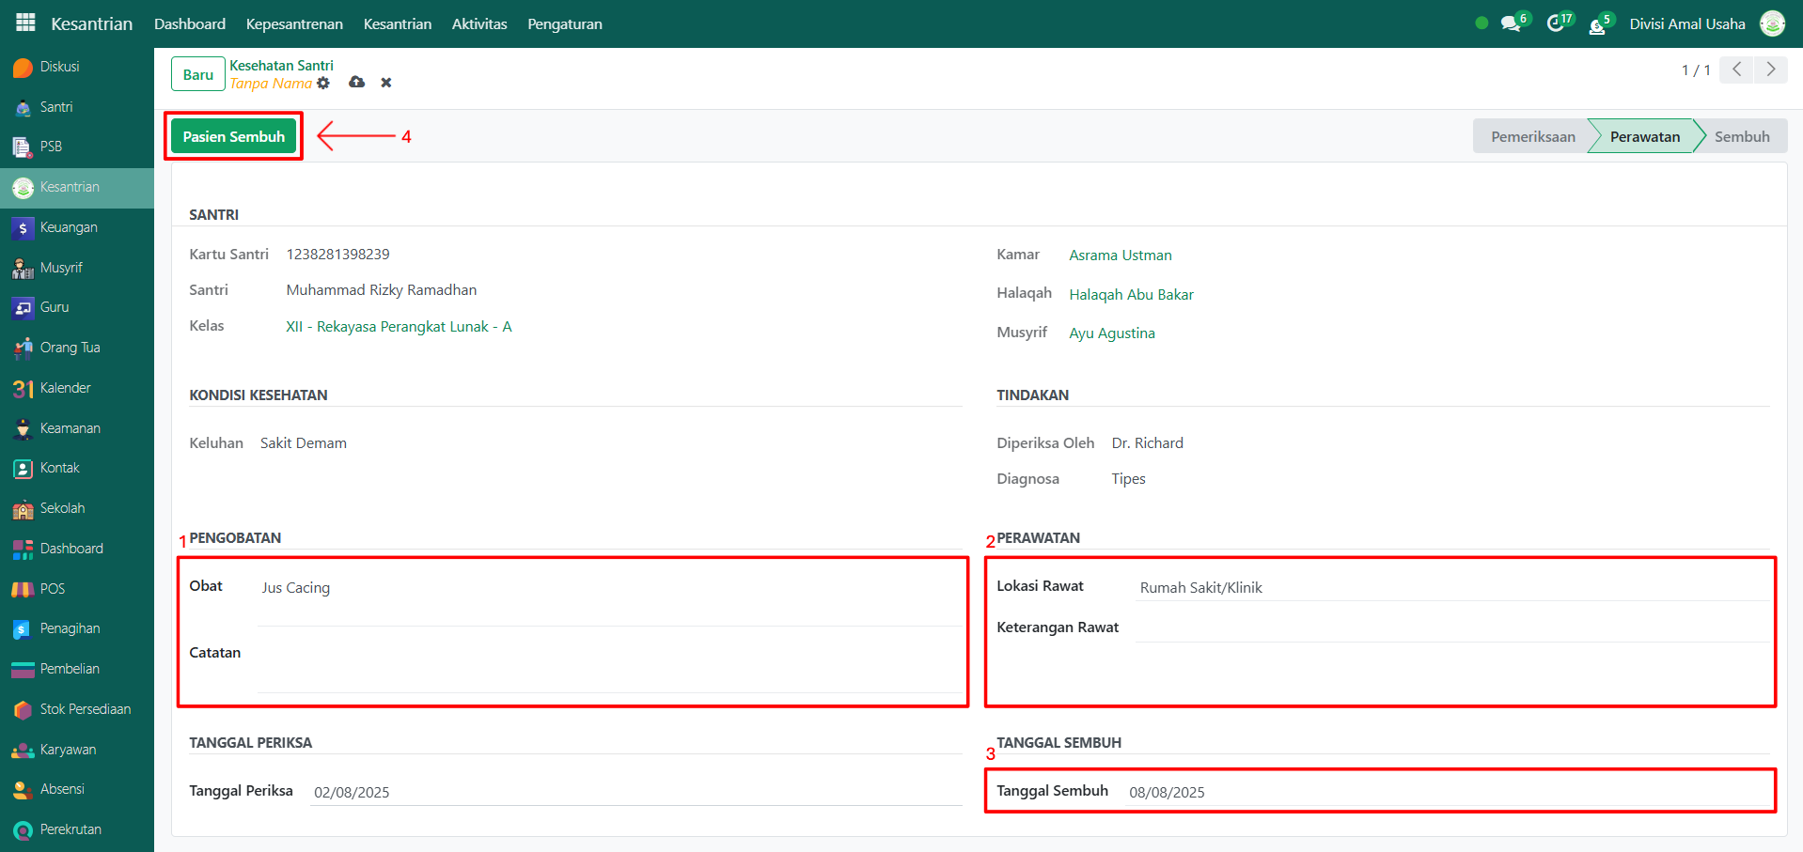Discard changes with the X icon
Screen dimensions: 1803x852
pos(386,83)
